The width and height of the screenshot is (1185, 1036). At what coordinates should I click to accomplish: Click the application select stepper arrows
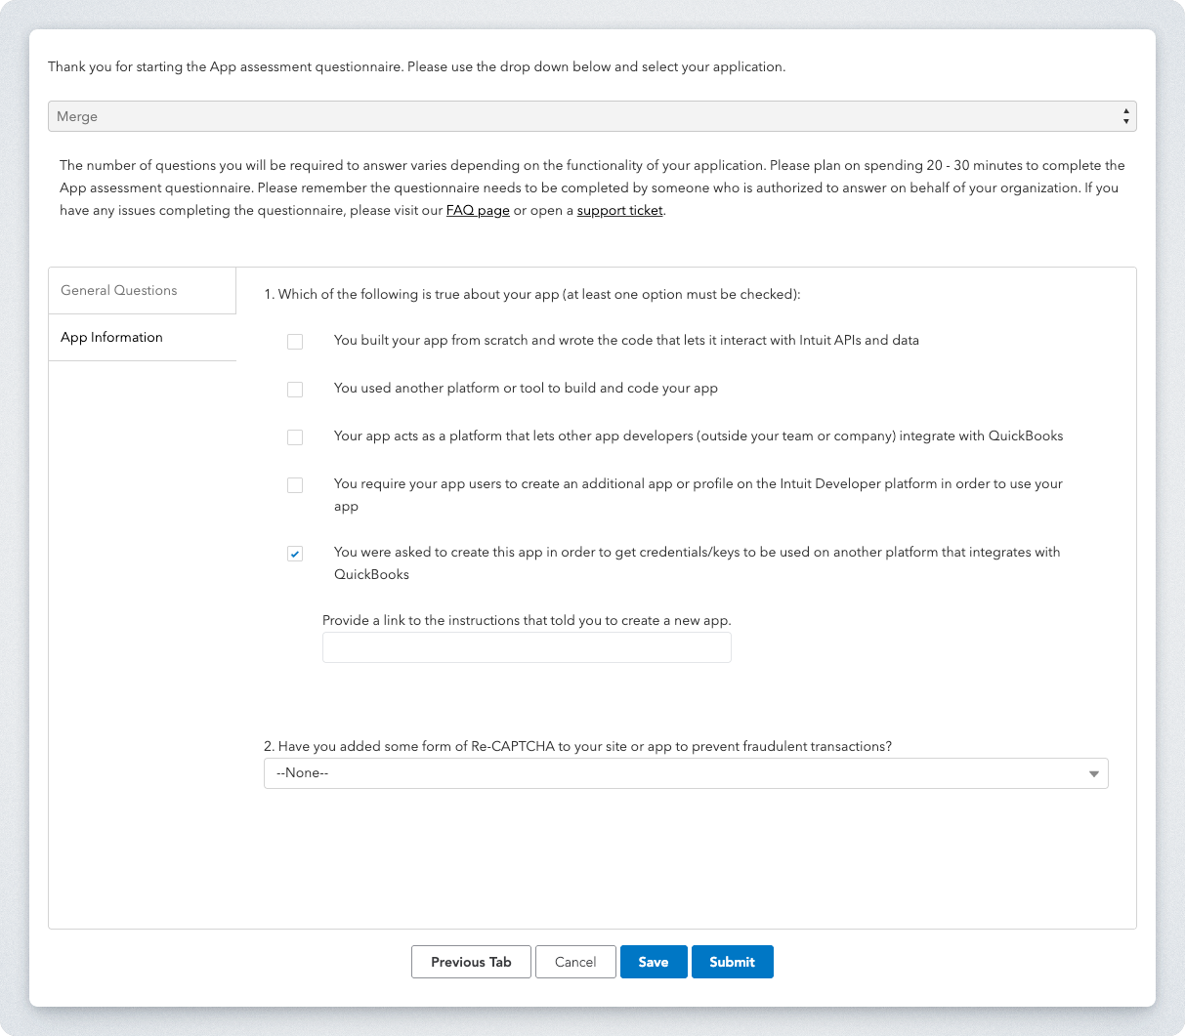[1126, 116]
